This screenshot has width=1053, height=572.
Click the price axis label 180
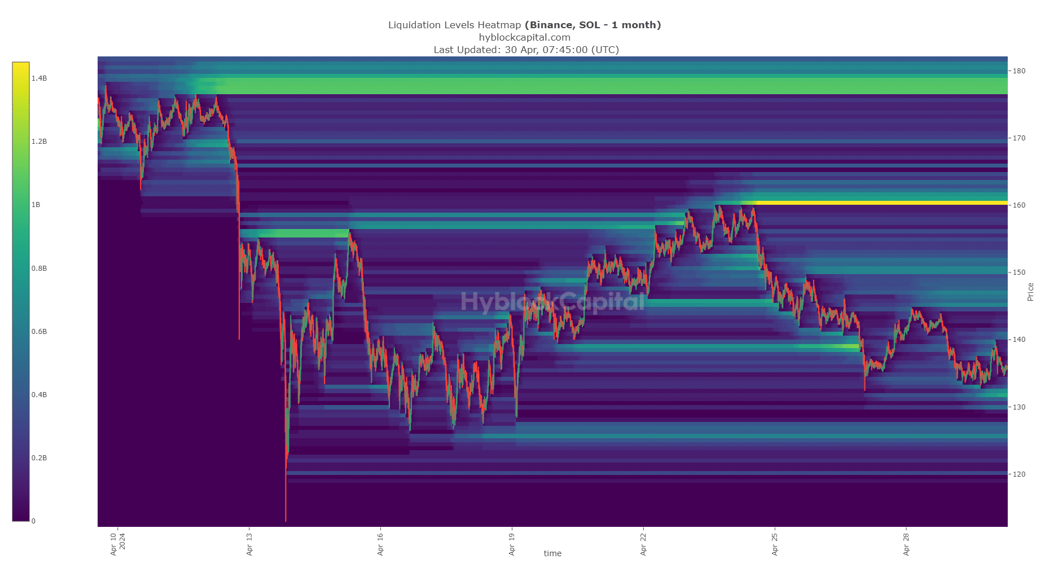(x=1019, y=71)
